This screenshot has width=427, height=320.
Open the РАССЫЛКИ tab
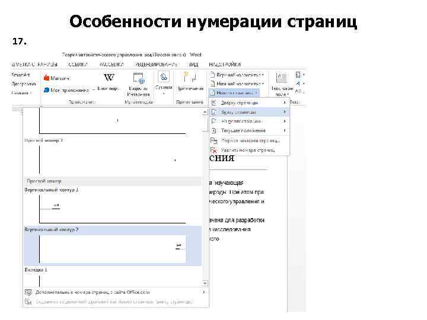coord(111,65)
